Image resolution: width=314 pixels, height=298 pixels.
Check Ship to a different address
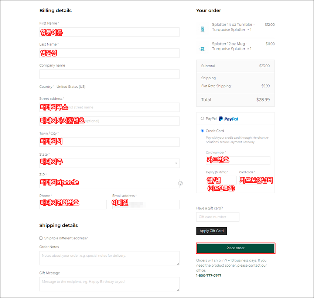[41, 238]
